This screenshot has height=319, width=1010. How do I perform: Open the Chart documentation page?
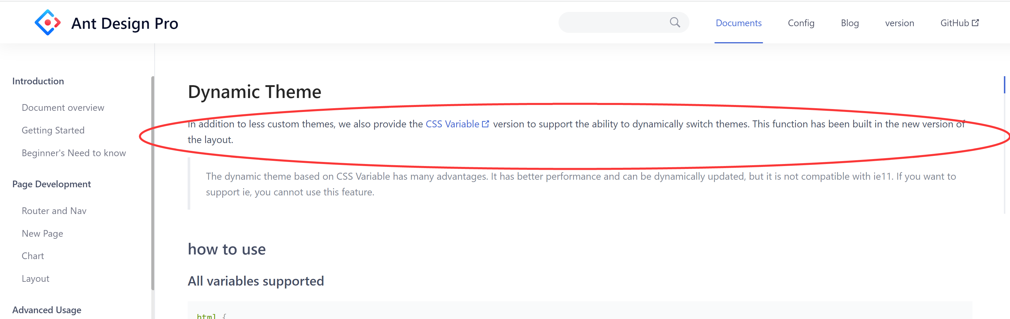[33, 256]
